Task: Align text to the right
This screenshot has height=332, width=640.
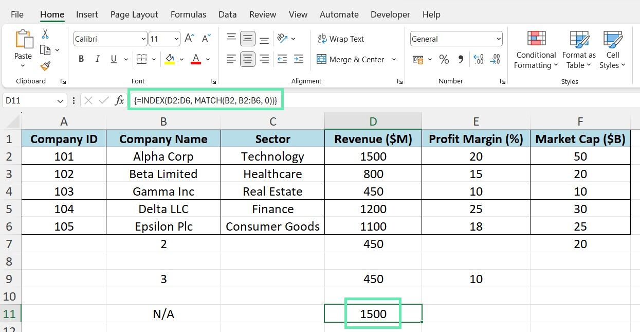Action: tap(264, 59)
